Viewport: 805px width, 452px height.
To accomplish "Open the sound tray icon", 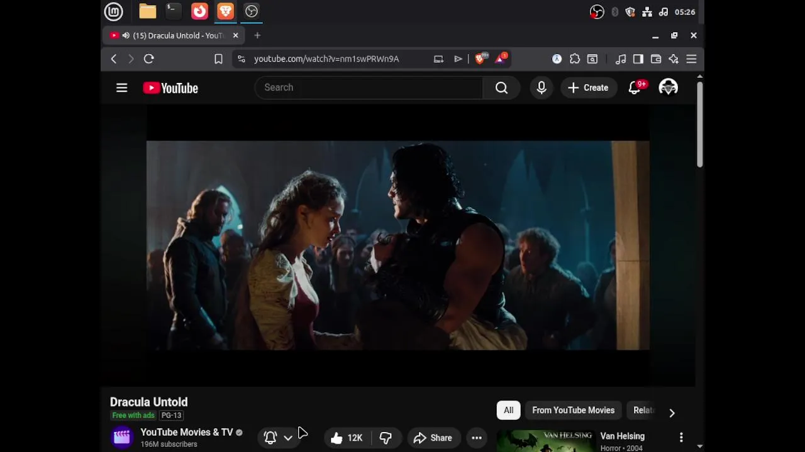I will pyautogui.click(x=663, y=12).
